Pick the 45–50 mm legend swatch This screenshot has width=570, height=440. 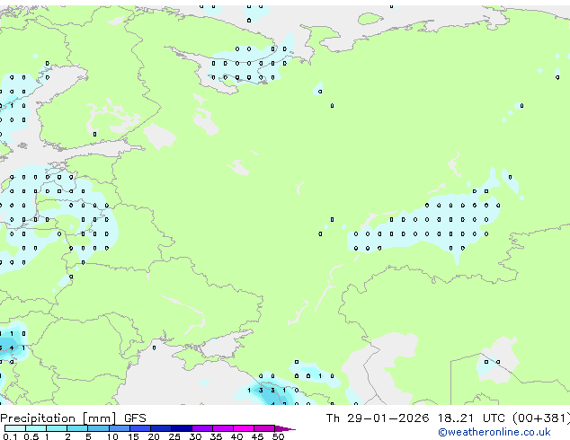264,428
